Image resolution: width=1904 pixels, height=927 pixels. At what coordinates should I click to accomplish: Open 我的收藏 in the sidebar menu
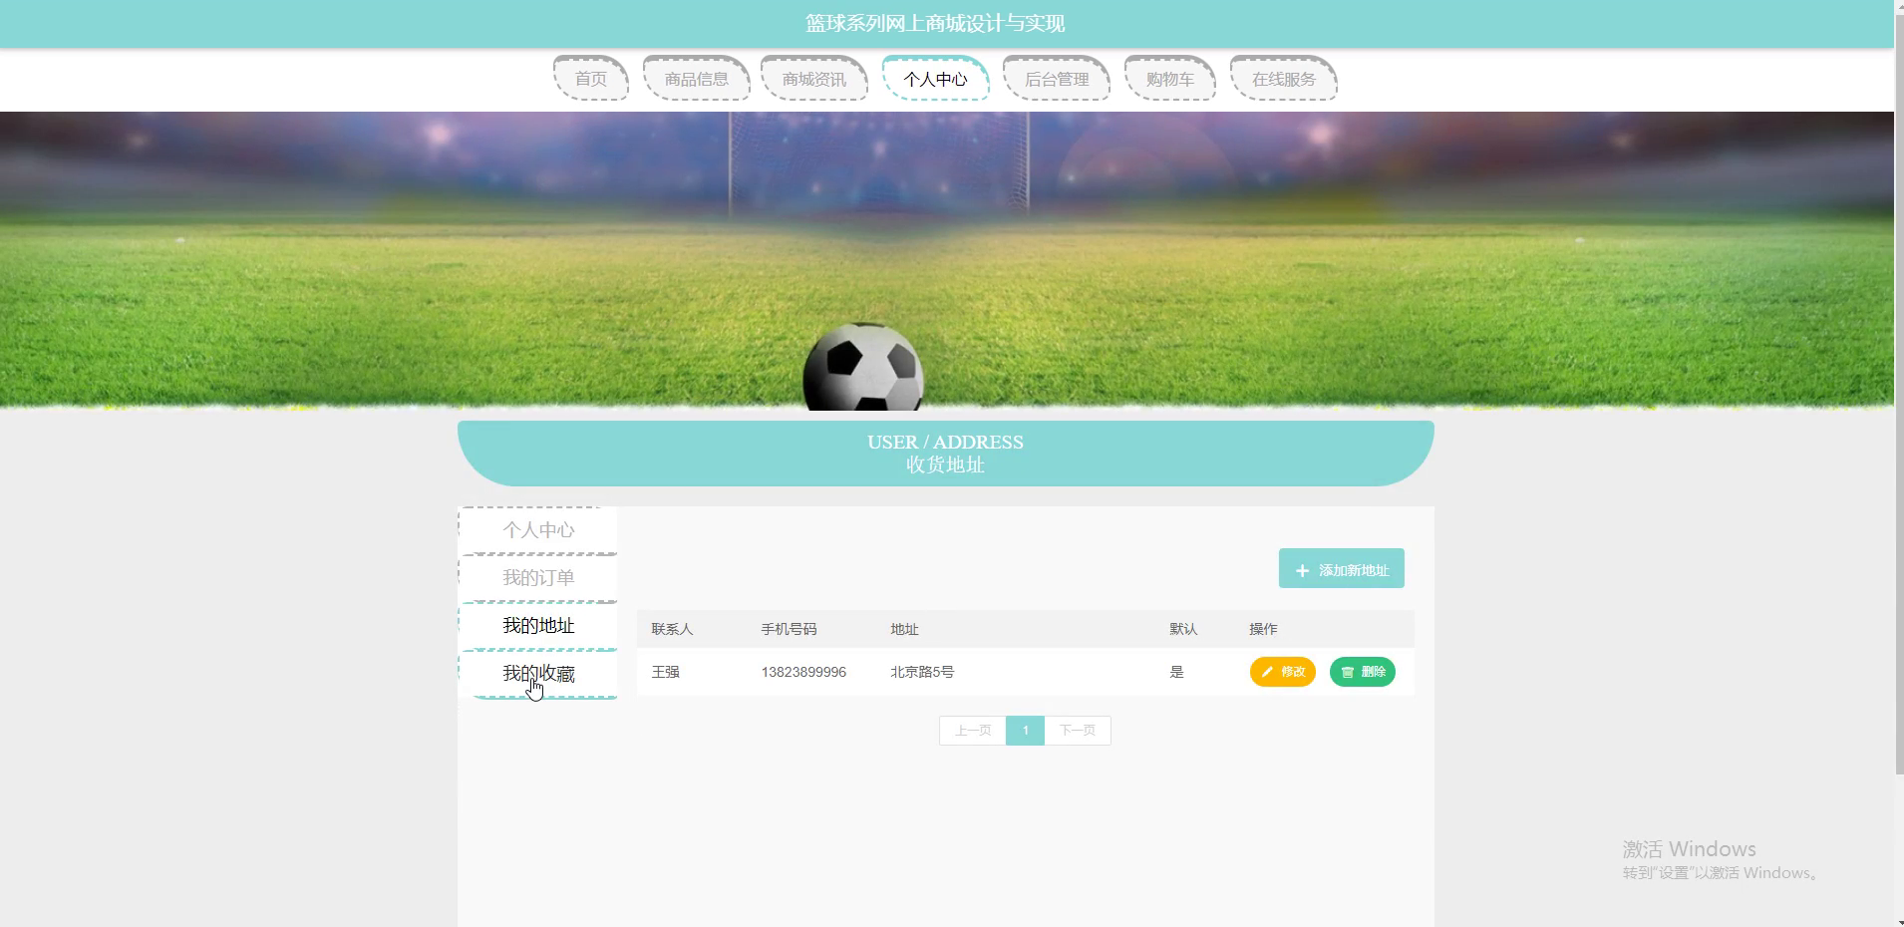(538, 674)
